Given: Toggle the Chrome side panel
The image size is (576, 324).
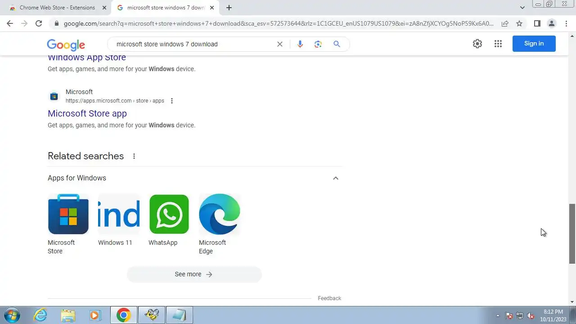Looking at the screenshot, I should (537, 23).
